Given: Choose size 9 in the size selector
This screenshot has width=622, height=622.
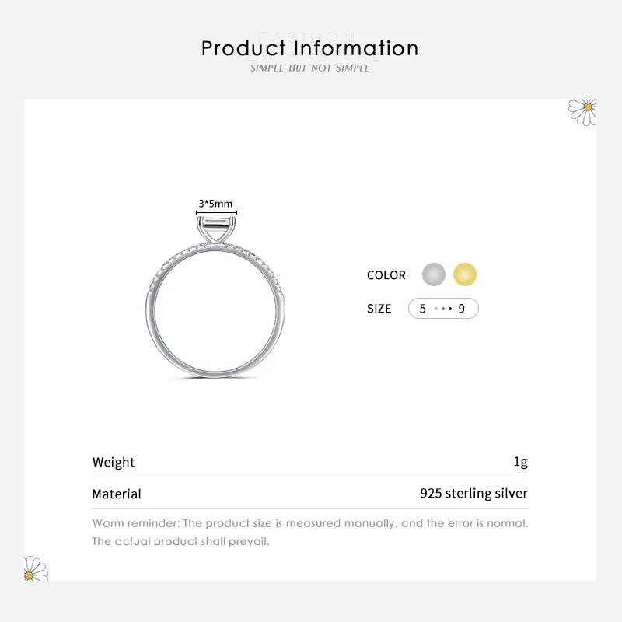Looking at the screenshot, I should coord(462,309).
